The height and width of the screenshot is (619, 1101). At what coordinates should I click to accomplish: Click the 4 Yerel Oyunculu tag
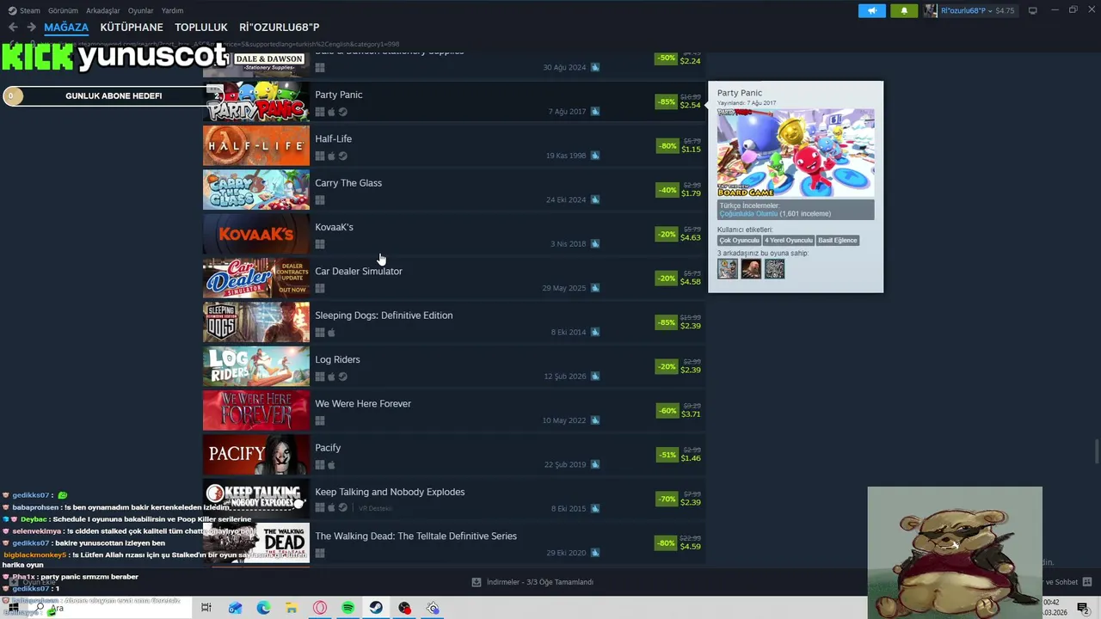pos(788,241)
